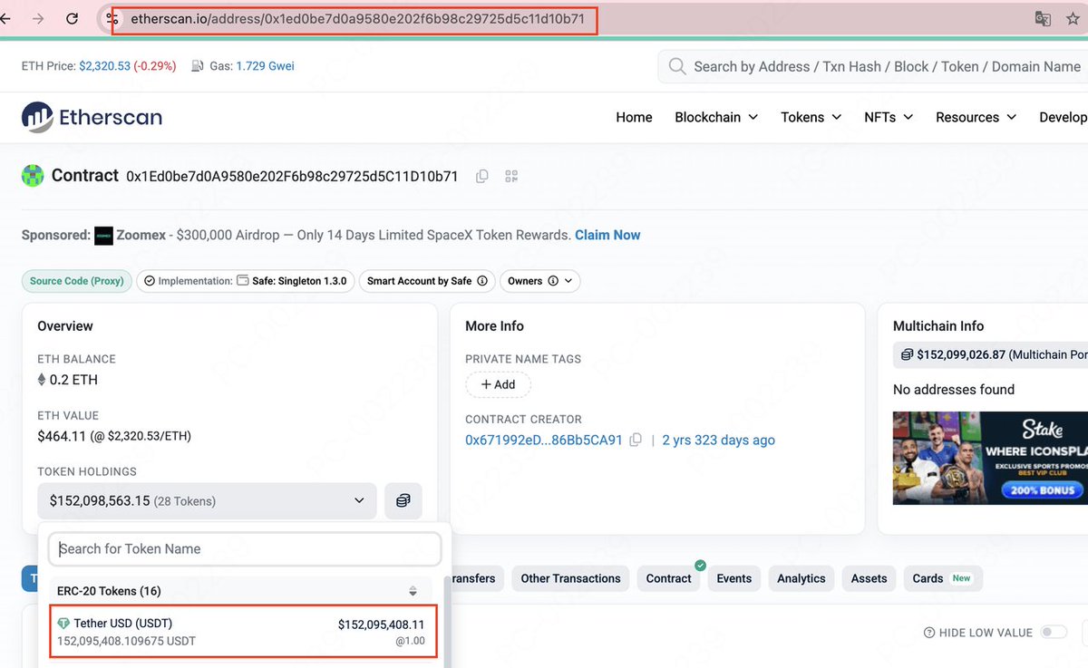Switch to the Events tab

coord(734,578)
